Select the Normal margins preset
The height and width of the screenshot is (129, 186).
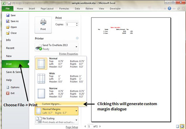pyautogui.click(x=61, y=64)
